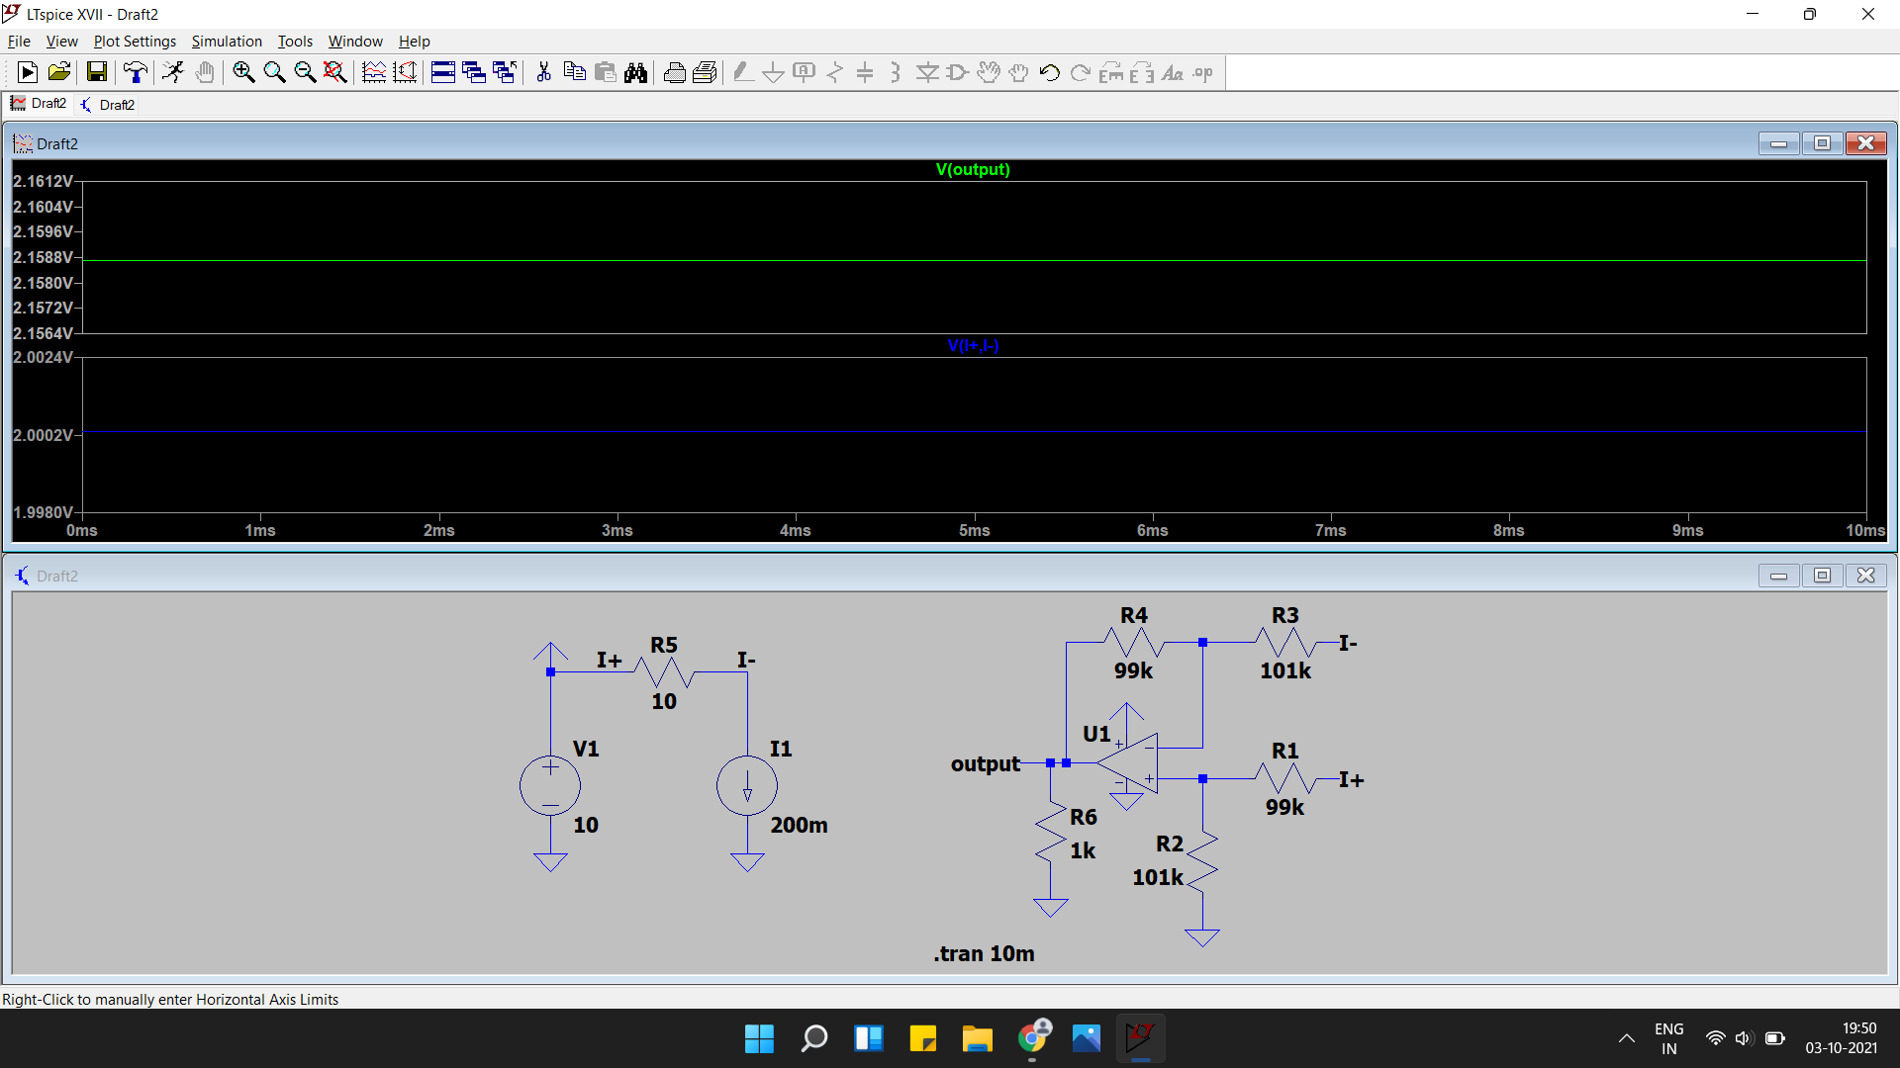Zoom out with the minus magnifier icon

pos(305,72)
